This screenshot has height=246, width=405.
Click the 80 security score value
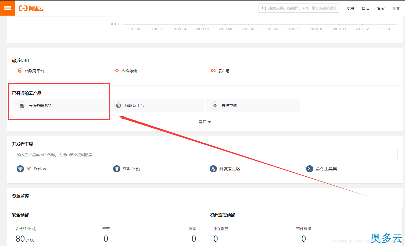tap(20, 239)
